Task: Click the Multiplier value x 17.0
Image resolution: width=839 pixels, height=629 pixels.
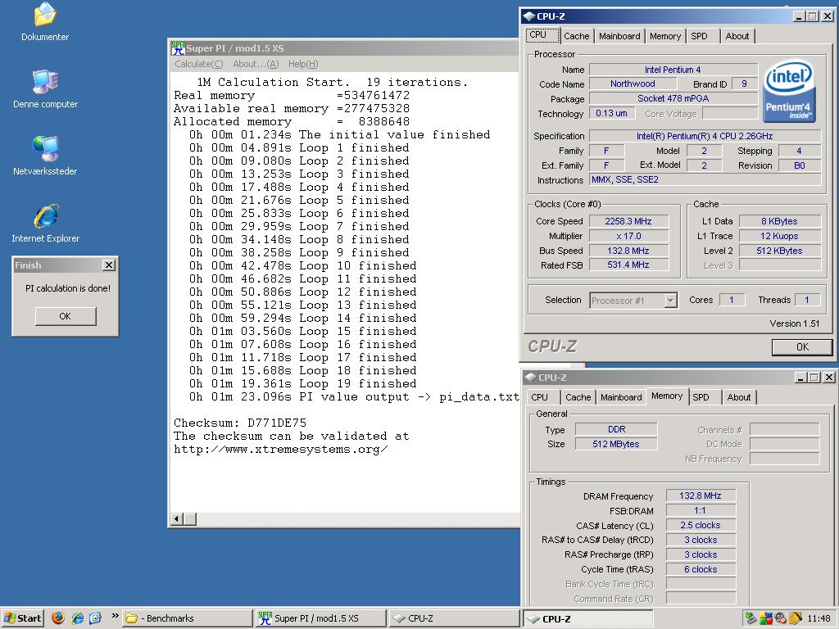Action: [x=628, y=236]
